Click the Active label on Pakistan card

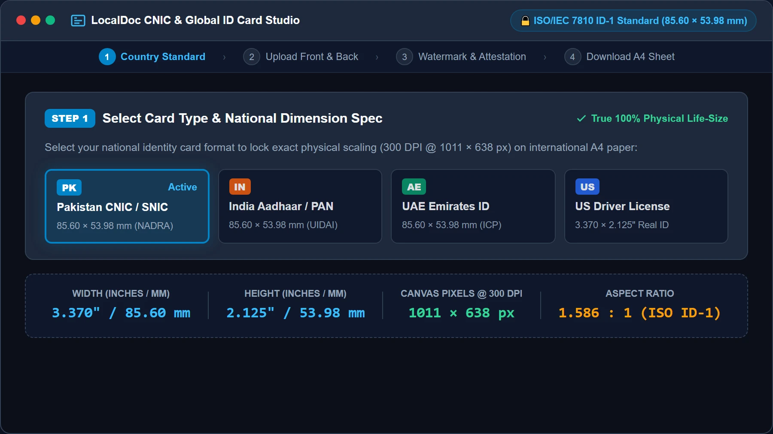183,187
